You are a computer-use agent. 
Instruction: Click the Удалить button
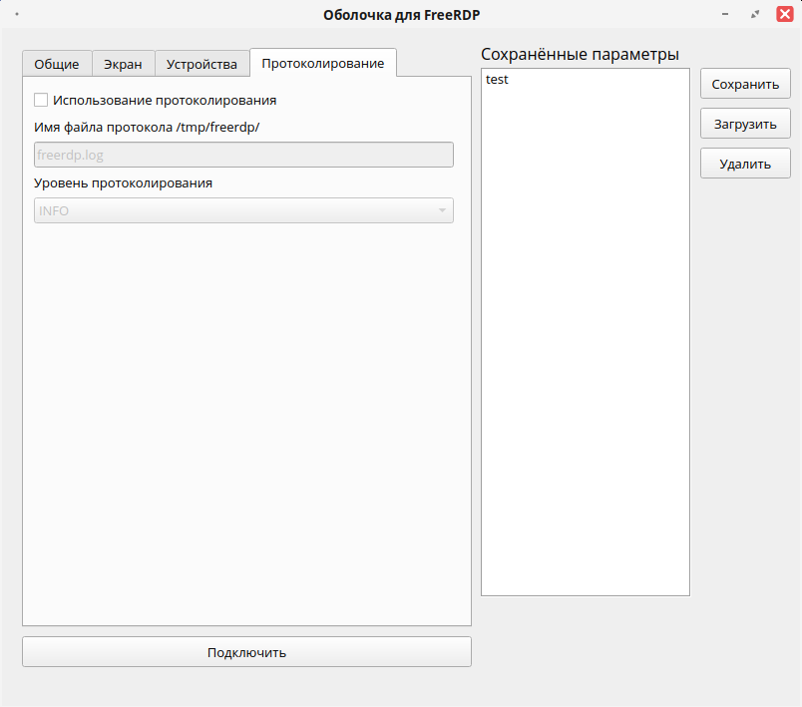(x=745, y=164)
